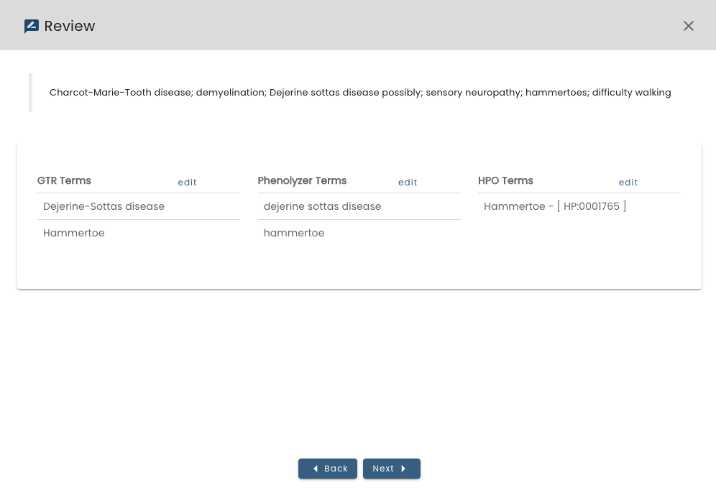
Task: Click the left arrow icon inside Back button
Action: pos(316,468)
